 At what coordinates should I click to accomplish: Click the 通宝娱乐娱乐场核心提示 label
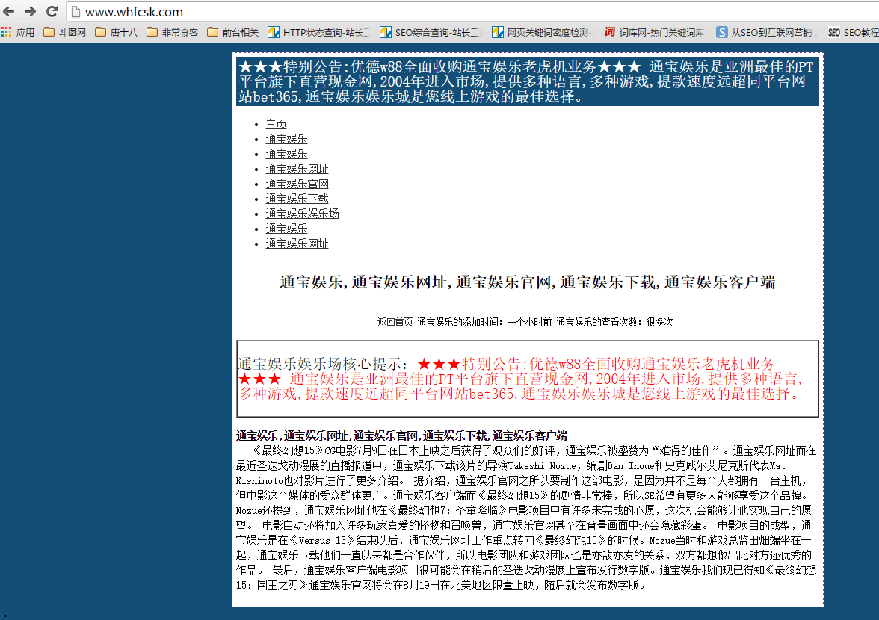point(323,364)
